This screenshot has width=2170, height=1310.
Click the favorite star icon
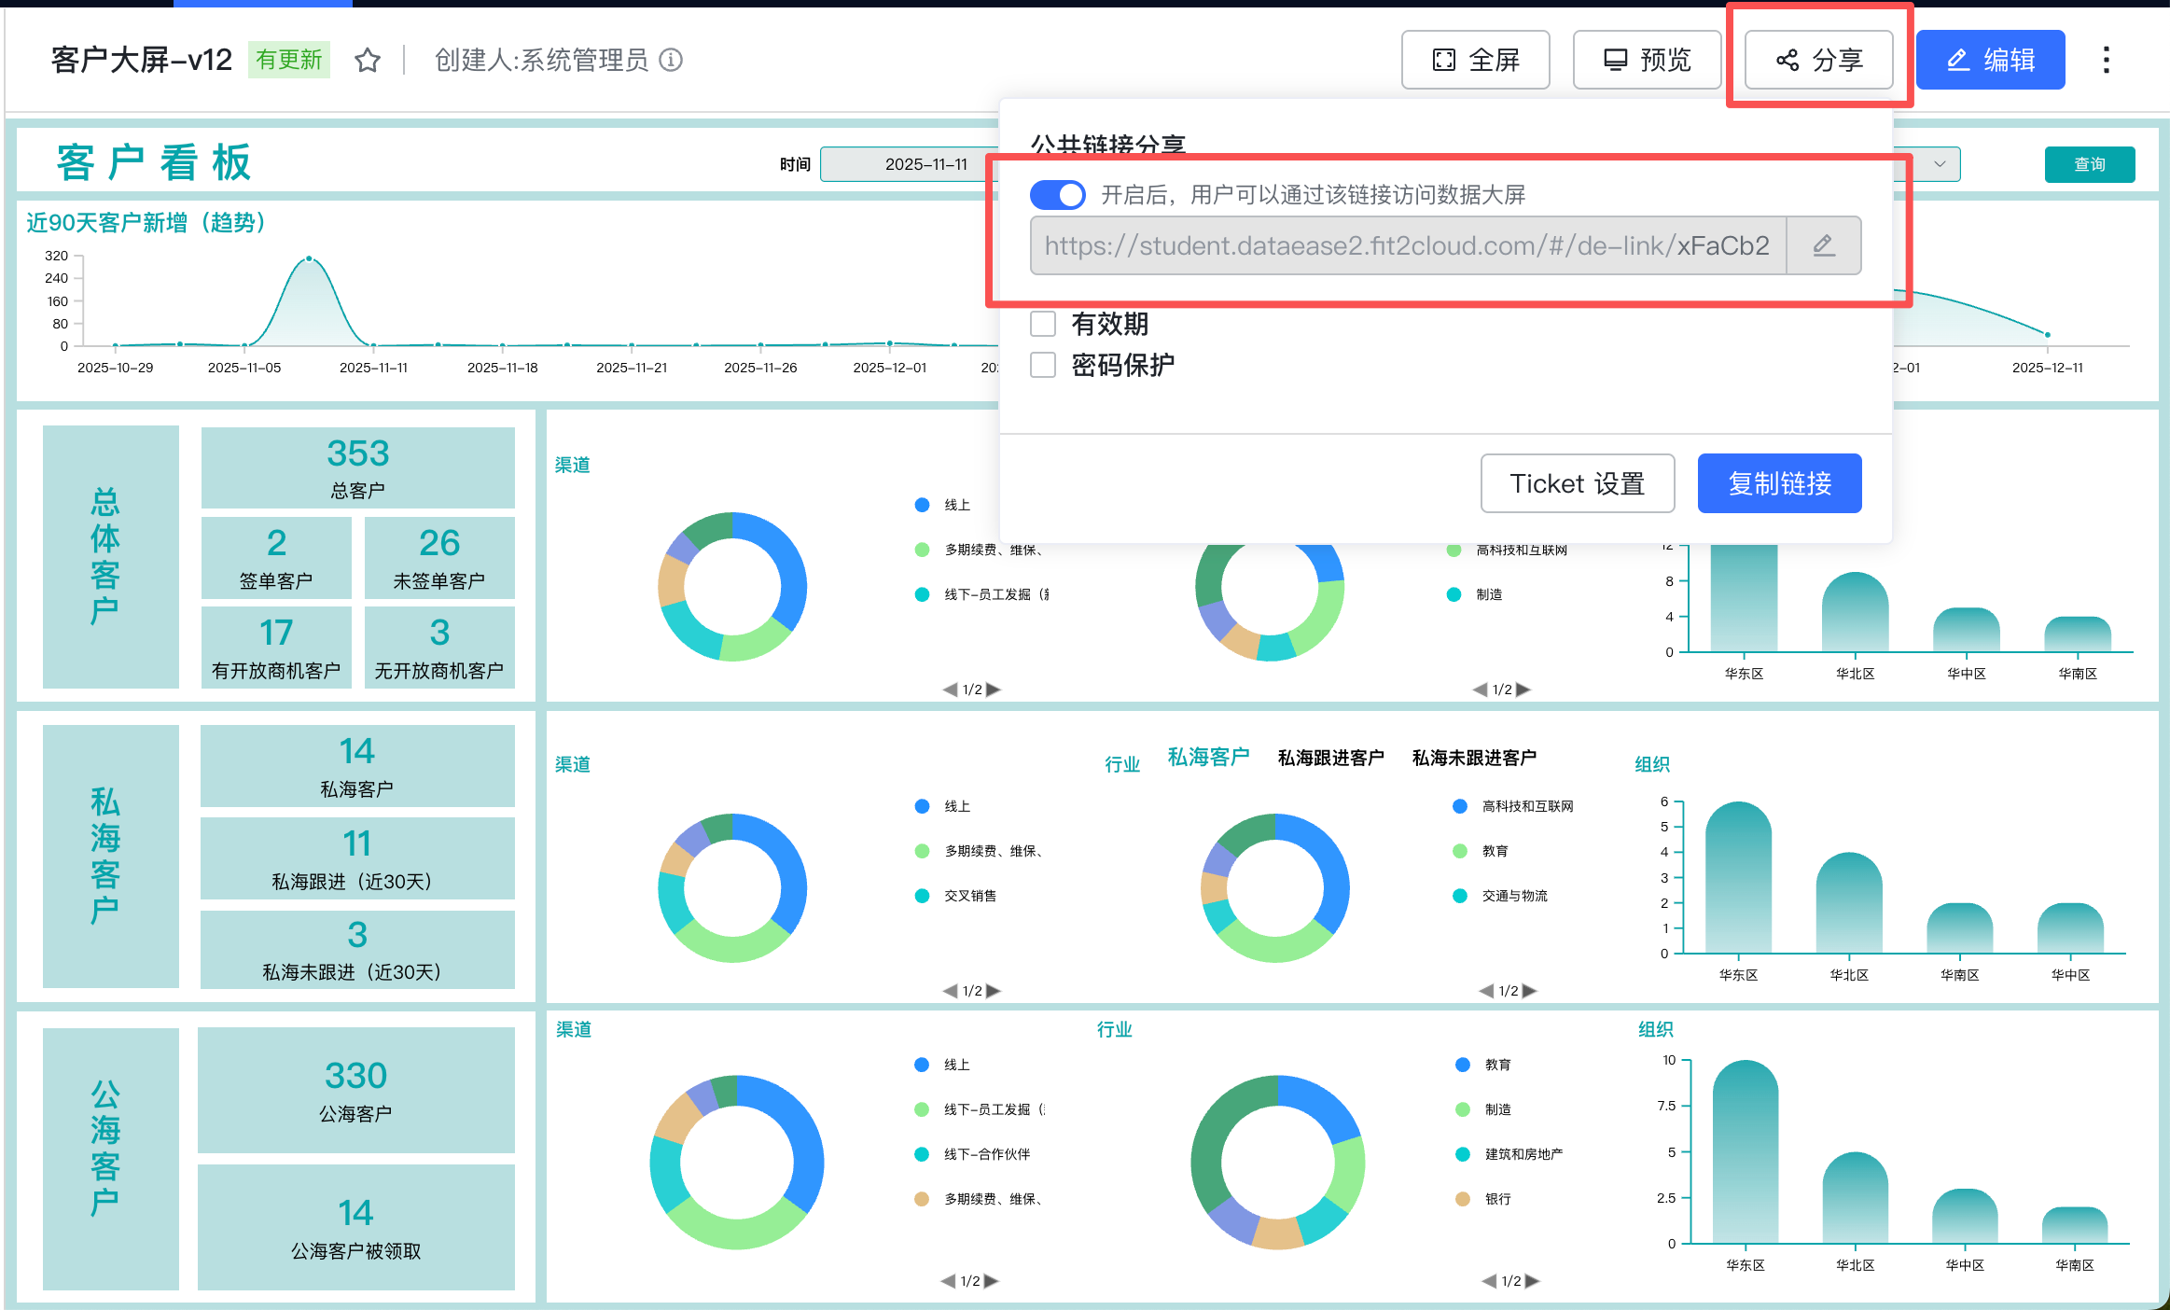click(368, 61)
